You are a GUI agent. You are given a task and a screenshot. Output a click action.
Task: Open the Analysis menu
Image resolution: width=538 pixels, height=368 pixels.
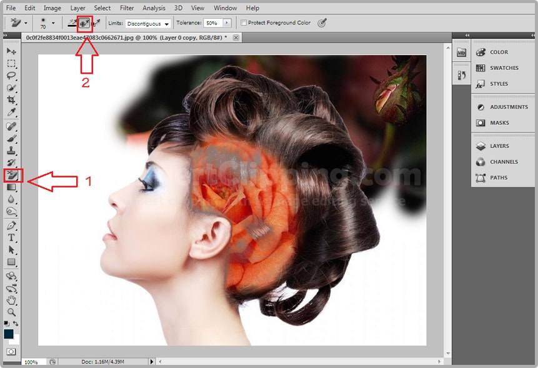[154, 8]
